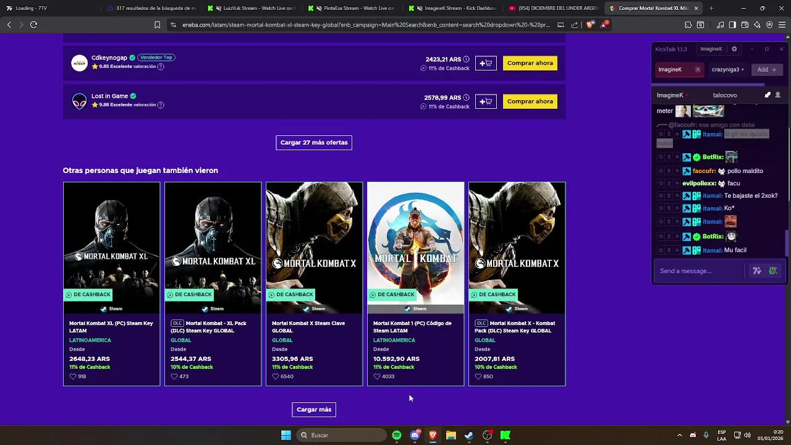Buy now from Lost in Game
The image size is (791, 445).
click(x=530, y=101)
